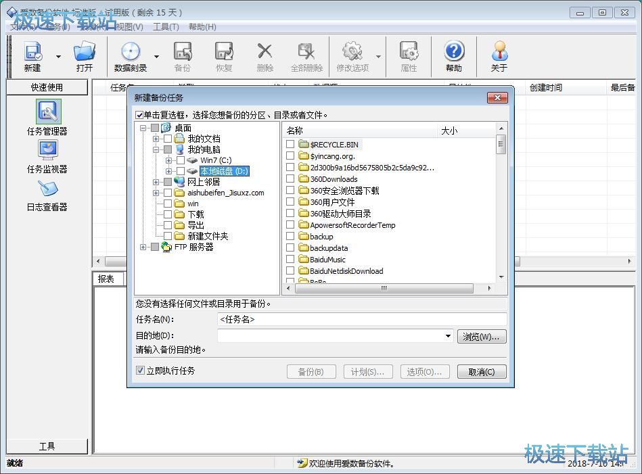
Task: Open the 工具(T) menu
Action: click(x=166, y=26)
